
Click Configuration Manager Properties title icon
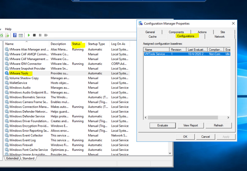(141, 23)
